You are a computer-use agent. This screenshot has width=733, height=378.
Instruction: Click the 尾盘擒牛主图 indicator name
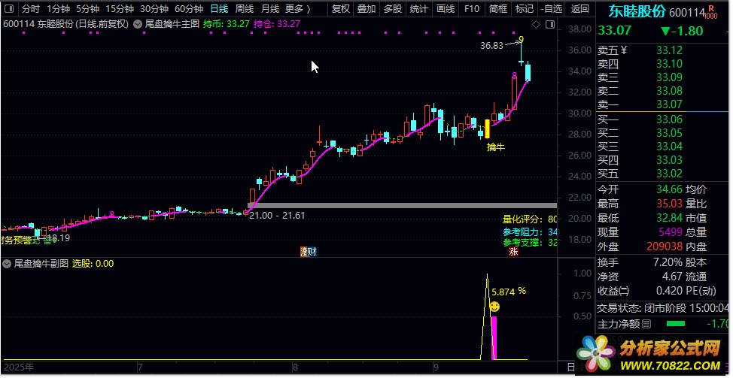172,24
